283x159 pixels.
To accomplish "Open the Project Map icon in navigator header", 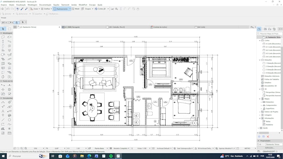I will pyautogui.click(x=259, y=29).
